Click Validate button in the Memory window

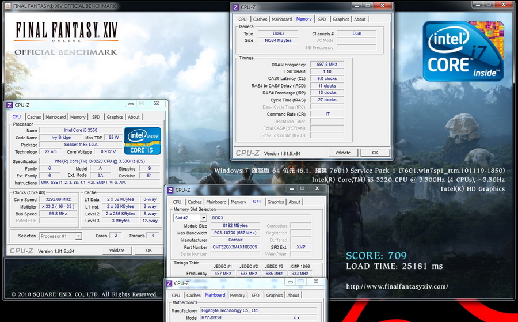(x=343, y=153)
